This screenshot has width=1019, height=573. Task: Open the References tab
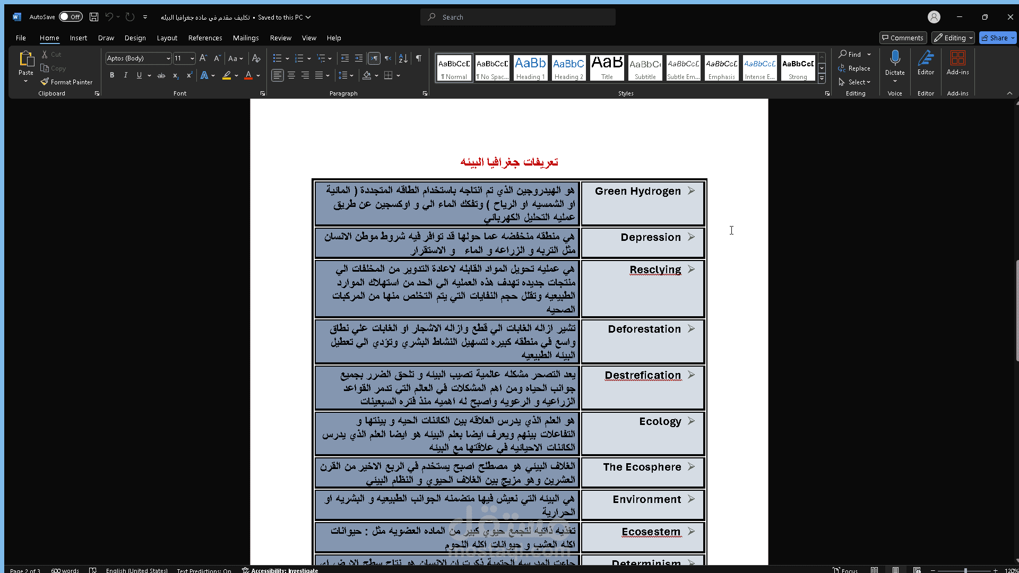(205, 38)
